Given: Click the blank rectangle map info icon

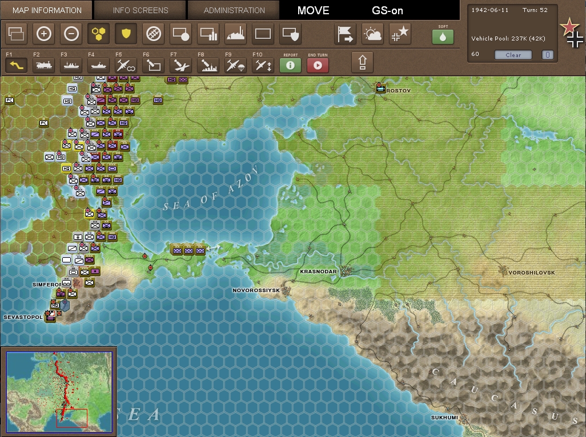Looking at the screenshot, I should point(263,34).
